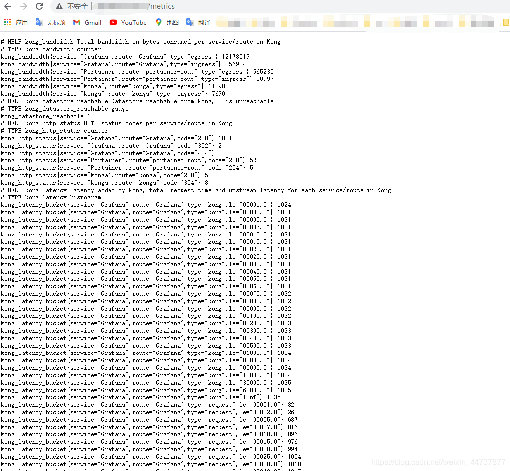
Task: Click request bucket le="00015.0" value 976
Action: pyautogui.click(x=292, y=442)
